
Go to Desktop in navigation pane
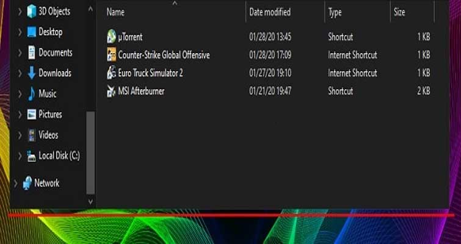tap(51, 32)
